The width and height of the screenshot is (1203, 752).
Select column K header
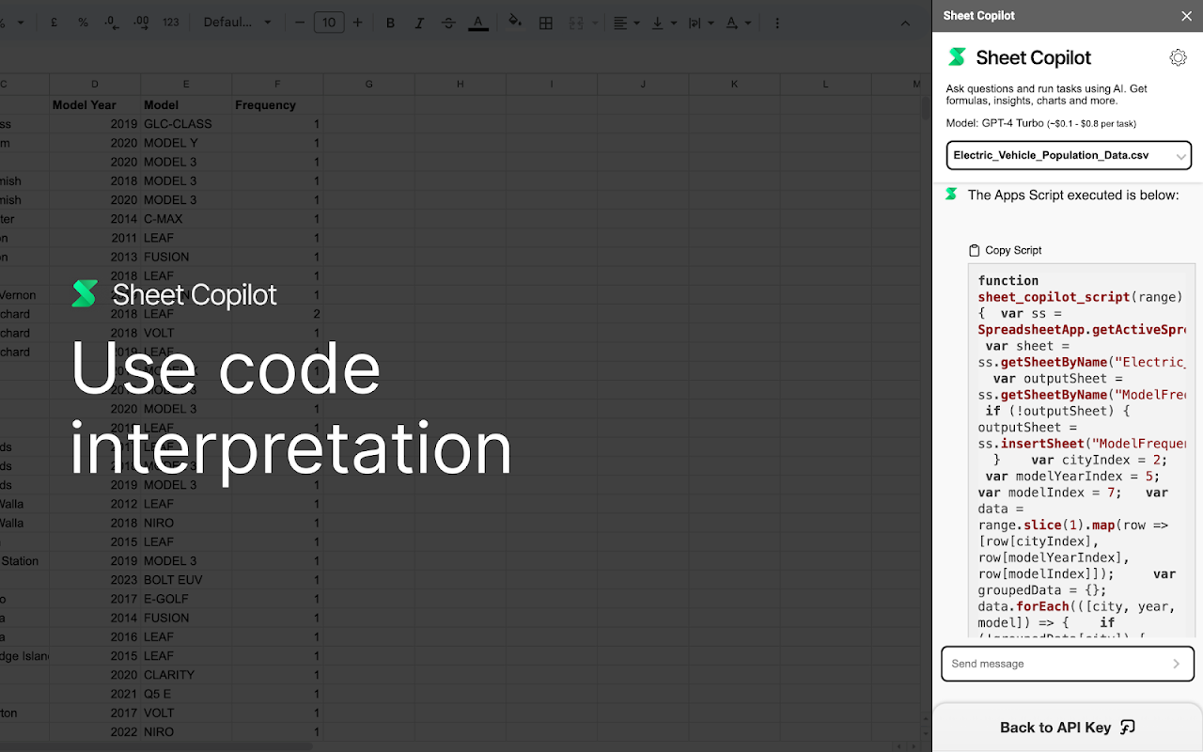[734, 85]
